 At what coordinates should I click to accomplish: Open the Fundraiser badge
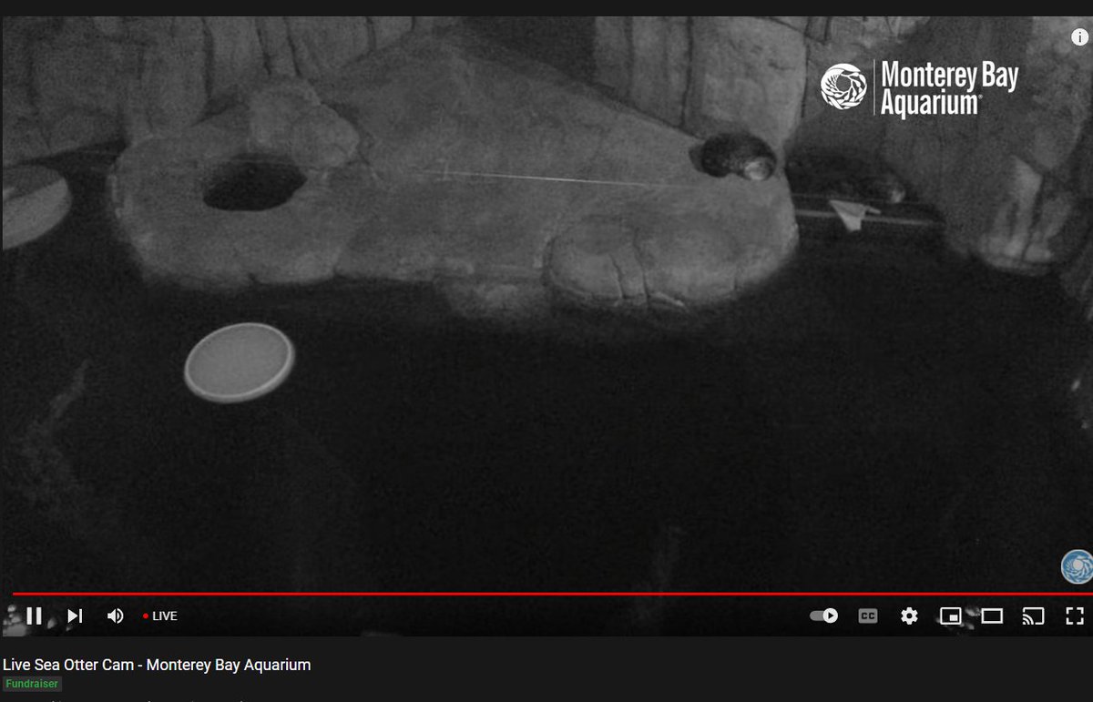point(32,684)
